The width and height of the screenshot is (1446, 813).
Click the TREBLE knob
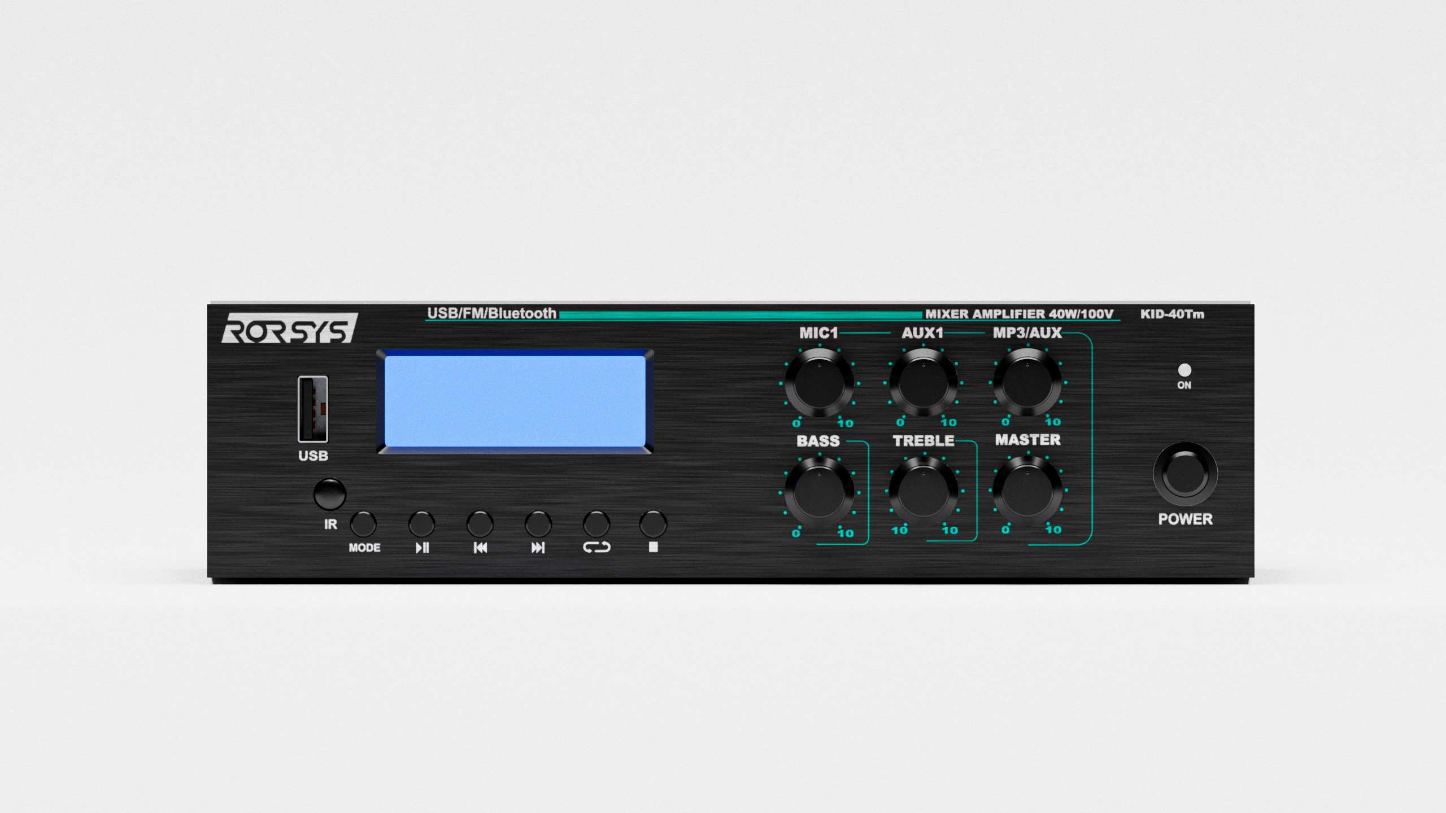click(923, 491)
